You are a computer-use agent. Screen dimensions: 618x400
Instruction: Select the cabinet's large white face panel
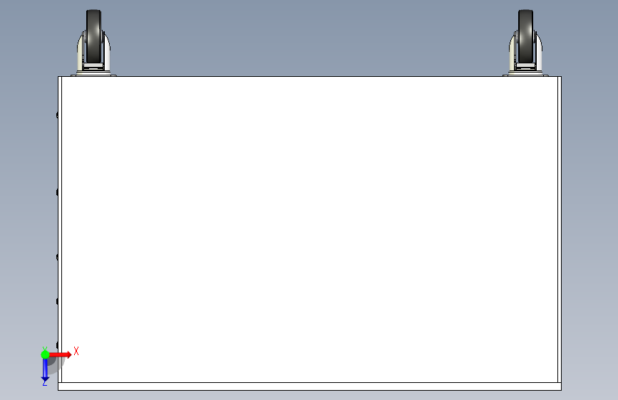tap(309, 229)
